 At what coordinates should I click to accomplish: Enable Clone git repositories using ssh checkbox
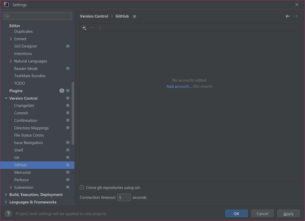82,187
